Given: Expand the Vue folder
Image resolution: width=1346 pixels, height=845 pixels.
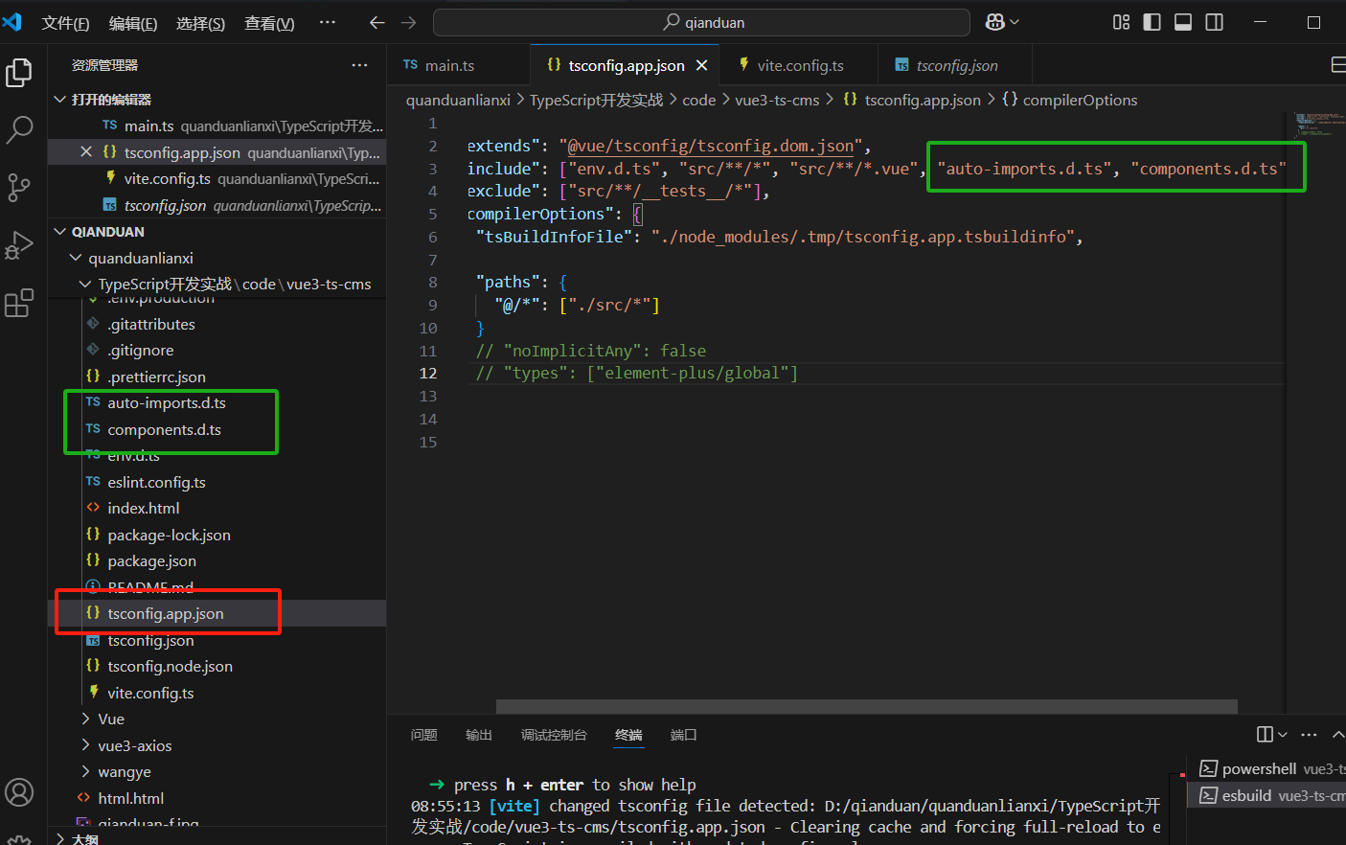Looking at the screenshot, I should click(111, 719).
